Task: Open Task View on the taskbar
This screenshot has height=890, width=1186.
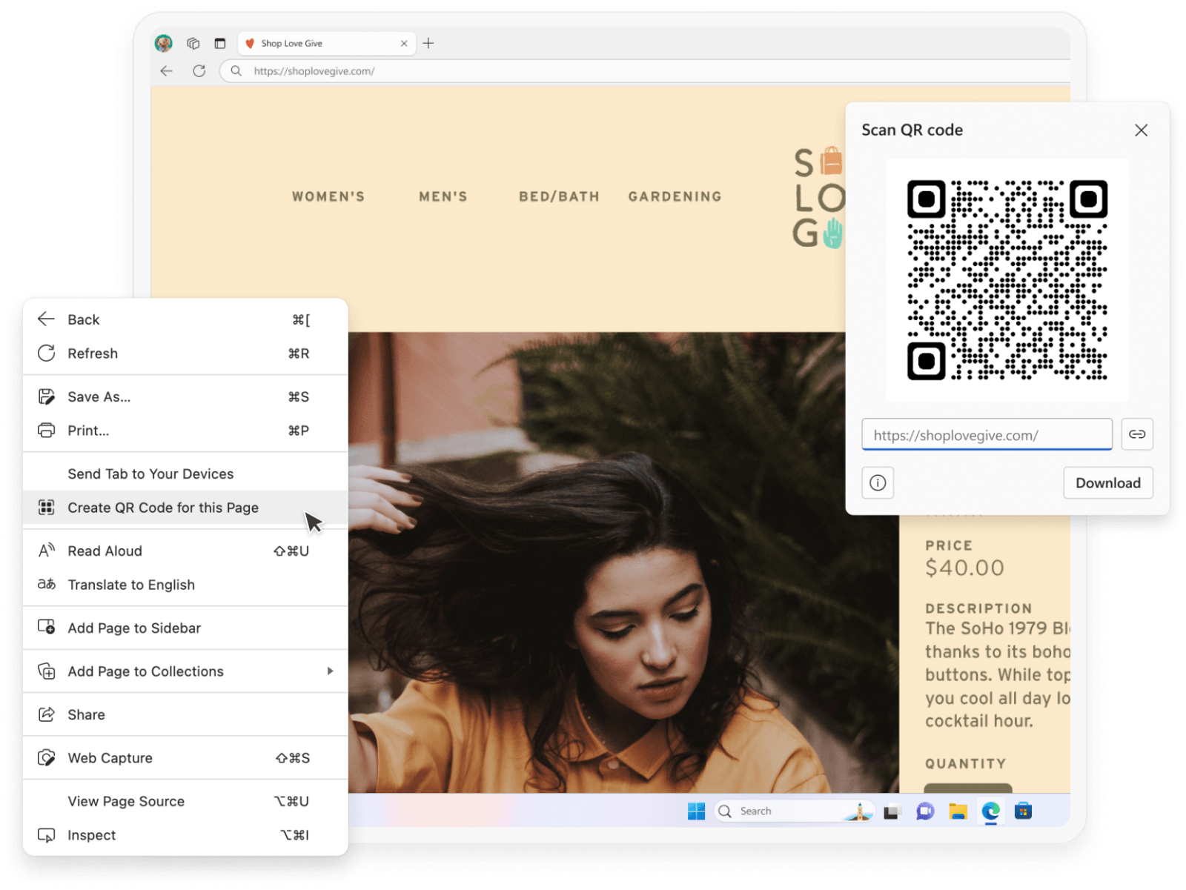Action: pos(891,812)
